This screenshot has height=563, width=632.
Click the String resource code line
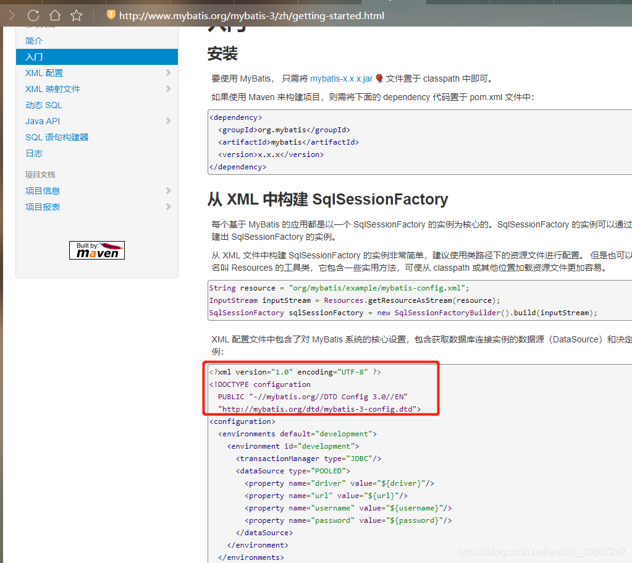(339, 288)
